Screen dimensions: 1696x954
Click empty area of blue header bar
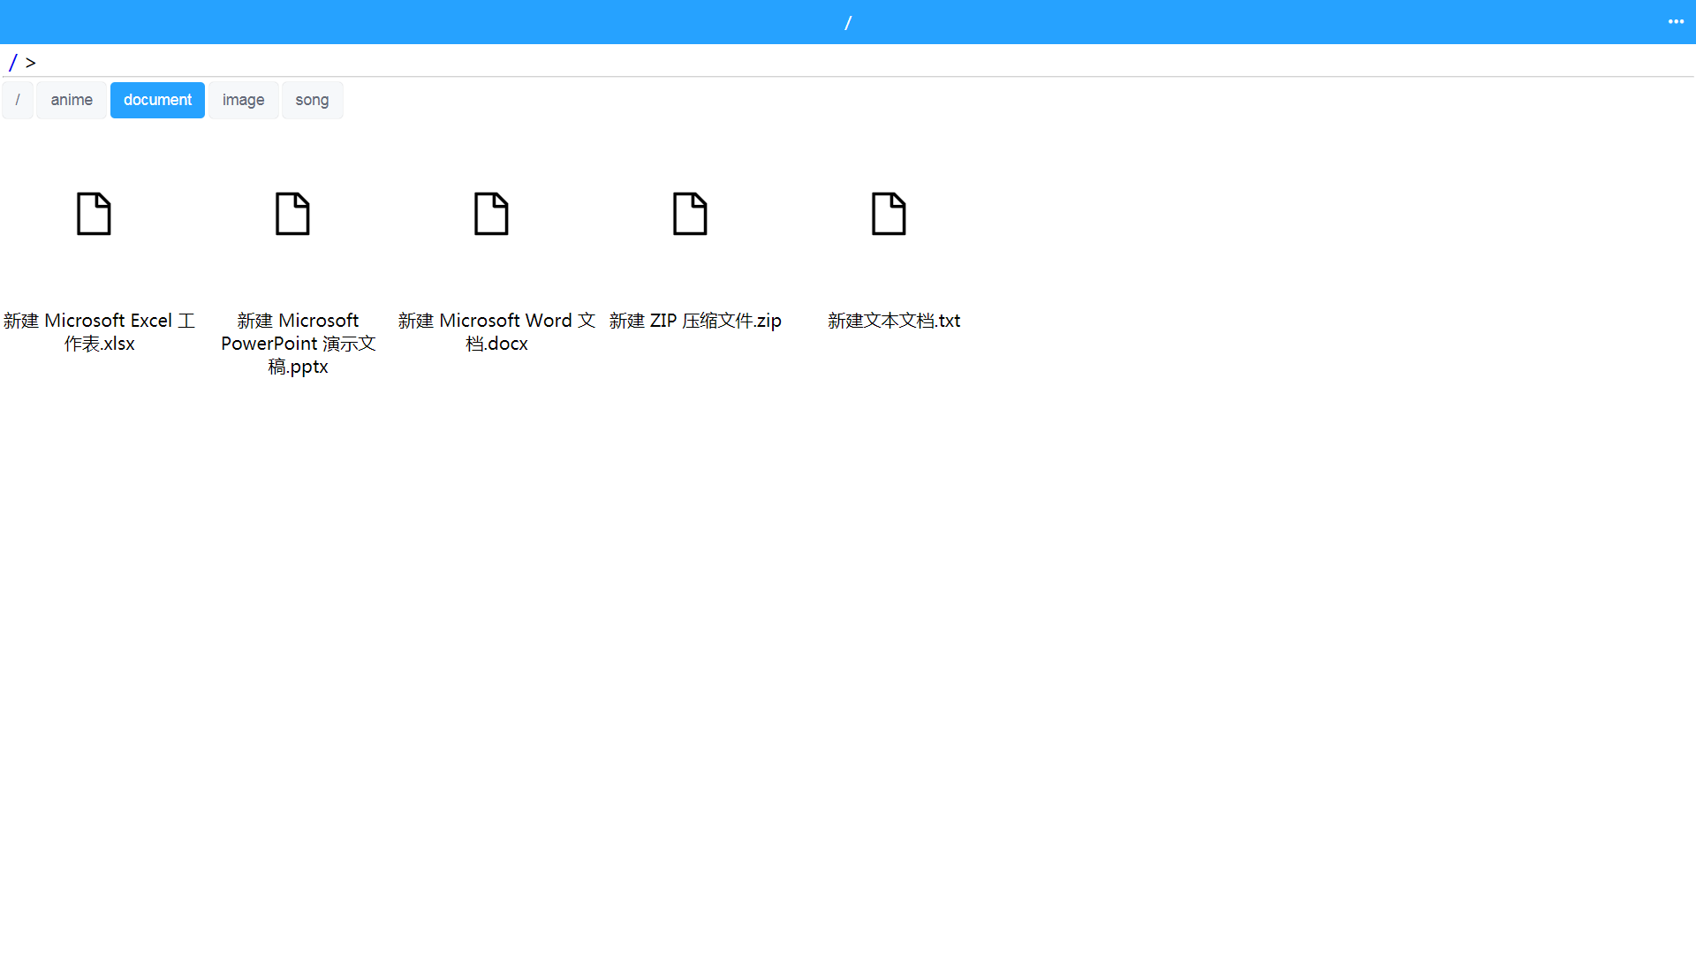coord(442,22)
